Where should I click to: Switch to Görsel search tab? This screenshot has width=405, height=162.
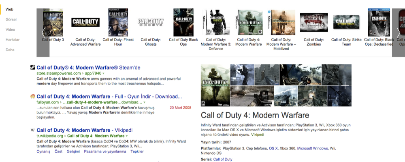(x=11, y=19)
